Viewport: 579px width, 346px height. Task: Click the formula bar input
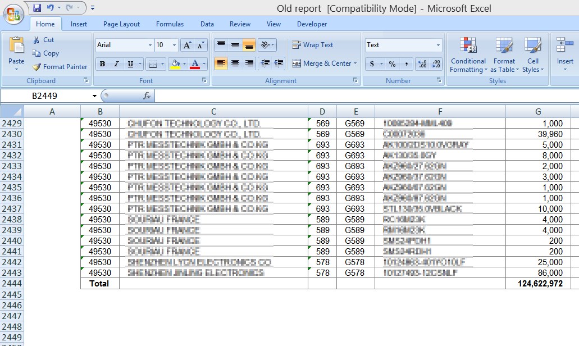[x=367, y=96]
